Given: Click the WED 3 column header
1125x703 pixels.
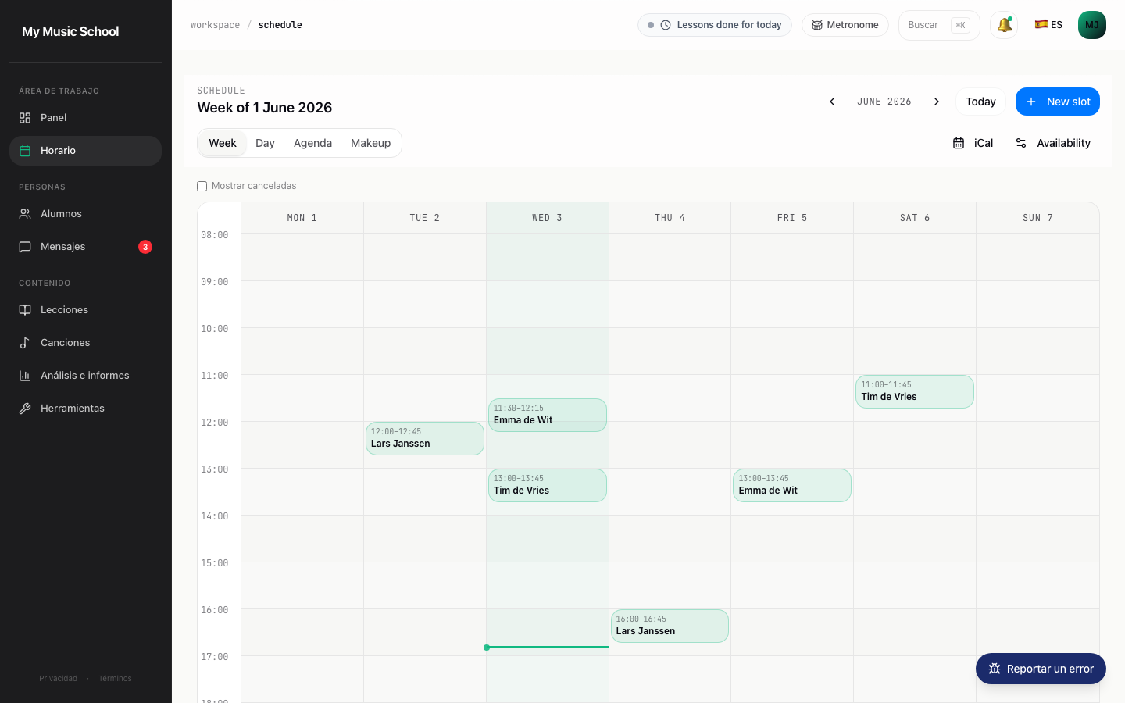Looking at the screenshot, I should [x=548, y=218].
